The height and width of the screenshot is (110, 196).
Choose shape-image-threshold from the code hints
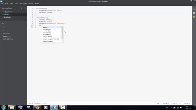[51, 39]
